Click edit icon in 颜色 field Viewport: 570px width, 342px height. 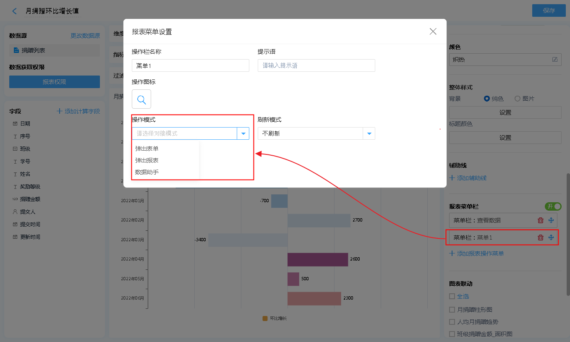(x=555, y=60)
